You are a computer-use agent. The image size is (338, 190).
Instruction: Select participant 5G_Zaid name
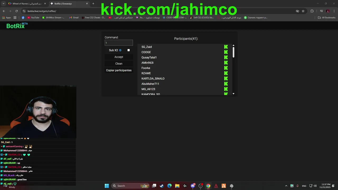147,47
